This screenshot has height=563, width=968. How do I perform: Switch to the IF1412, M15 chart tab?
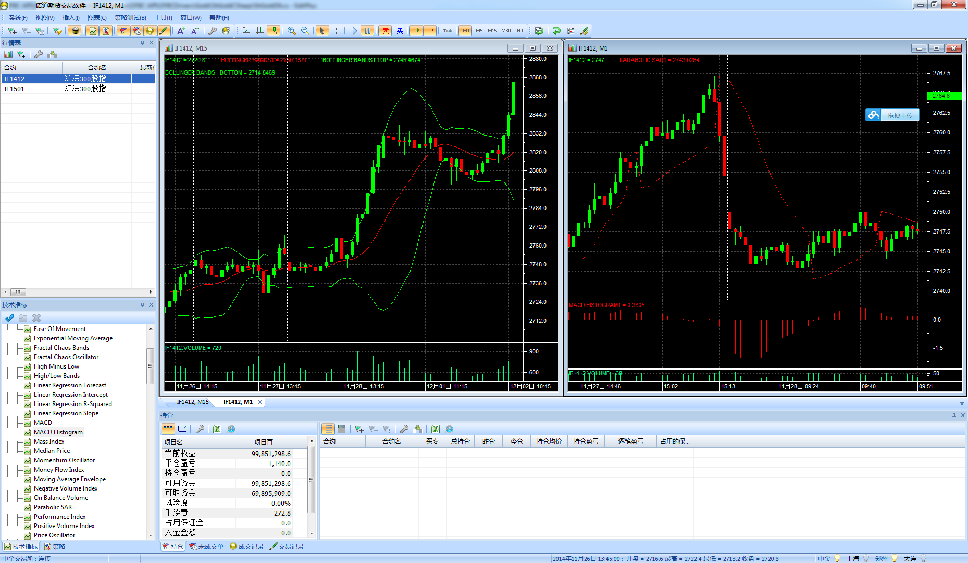(x=192, y=402)
